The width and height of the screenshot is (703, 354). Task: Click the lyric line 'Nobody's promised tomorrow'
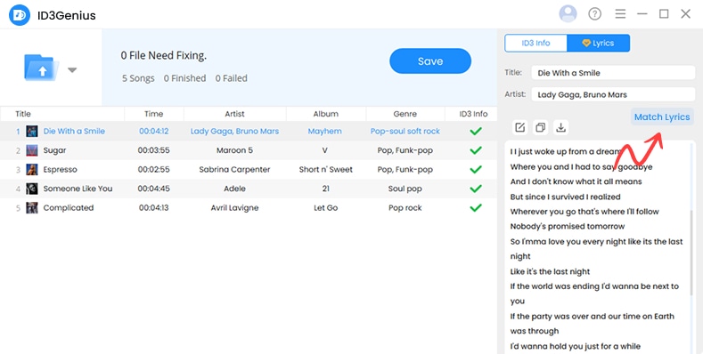pyautogui.click(x=568, y=227)
